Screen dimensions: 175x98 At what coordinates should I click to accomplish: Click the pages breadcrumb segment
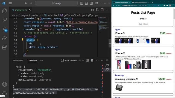(x=25, y=15)
